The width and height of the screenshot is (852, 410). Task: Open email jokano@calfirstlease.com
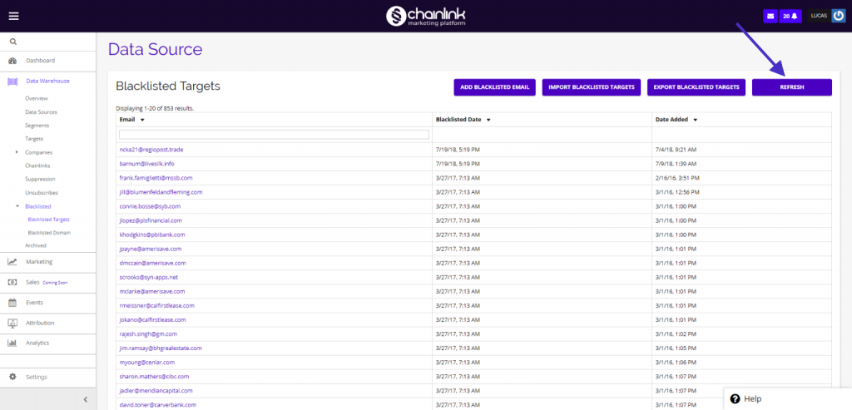[x=153, y=320]
